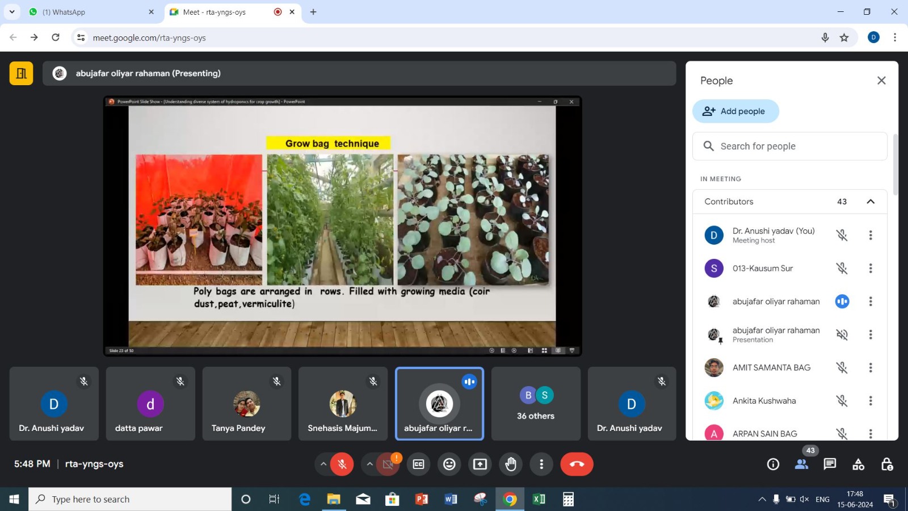Viewport: 908px width, 511px height.
Task: Raise hand in the meeting
Action: tap(511, 464)
